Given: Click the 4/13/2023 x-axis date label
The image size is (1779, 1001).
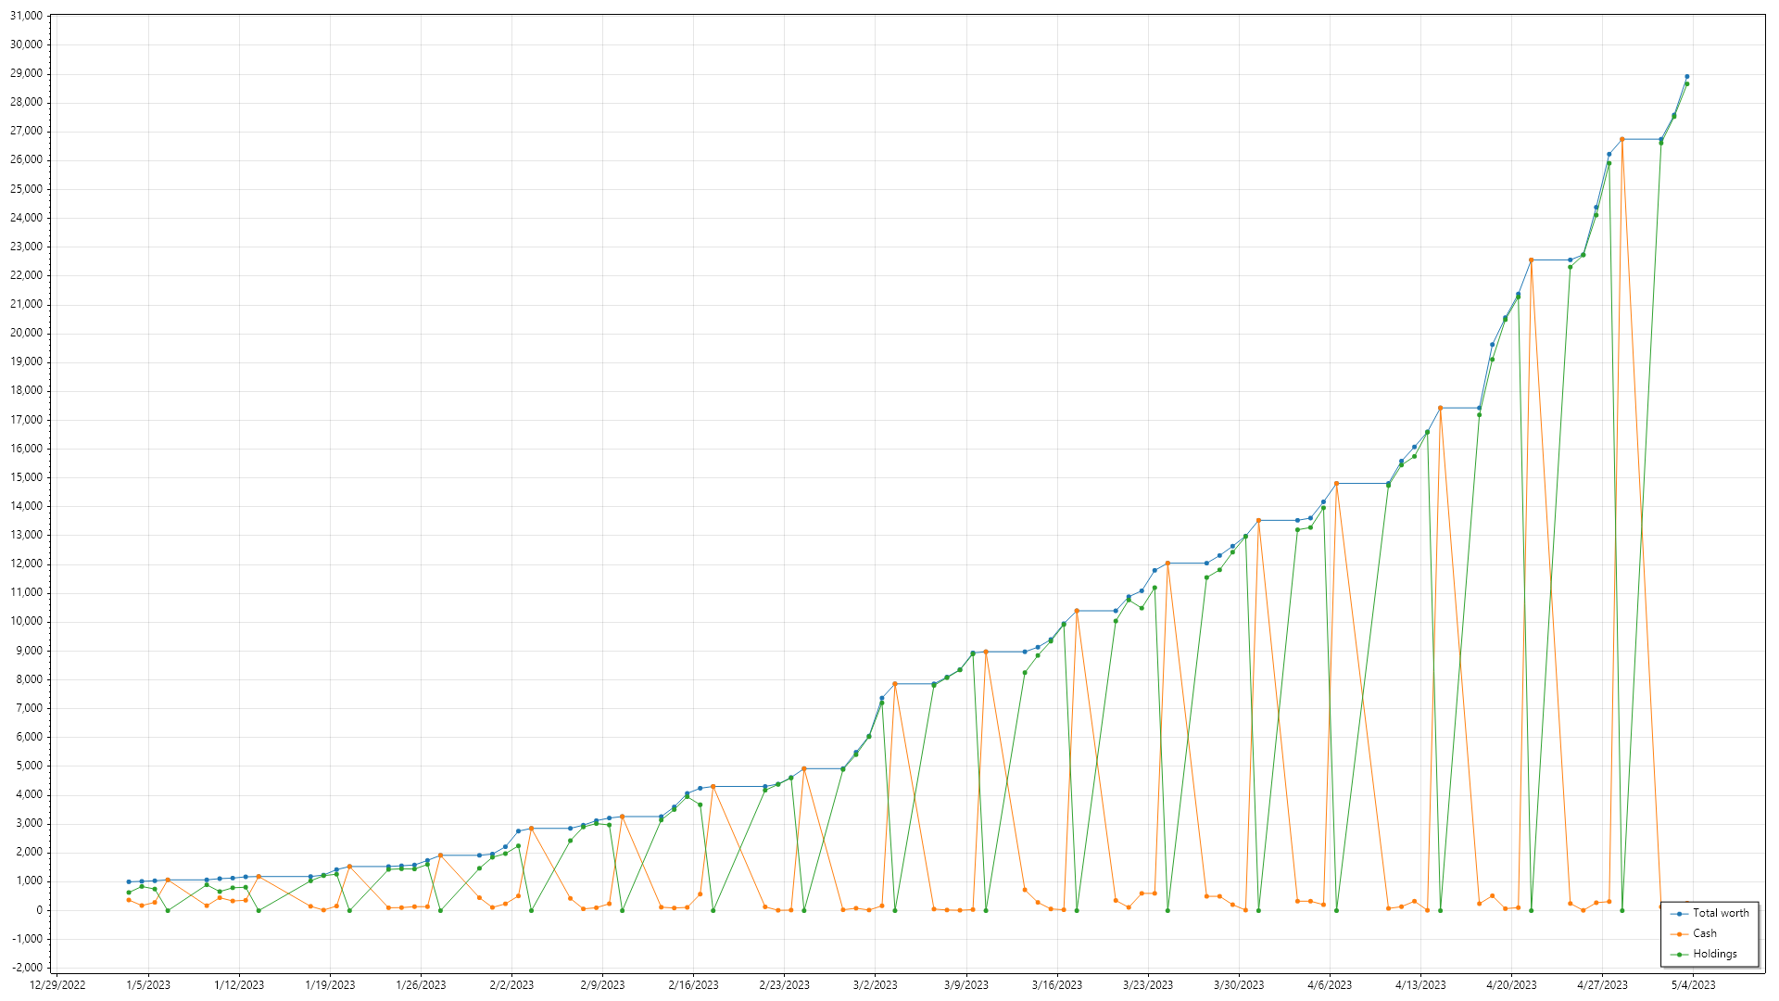Looking at the screenshot, I should pos(1420,985).
